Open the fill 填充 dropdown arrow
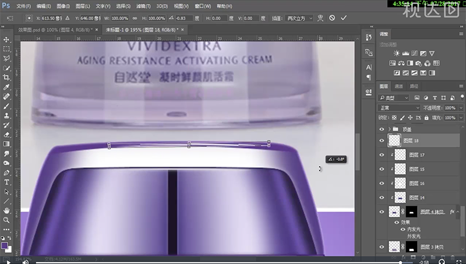Image resolution: width=466 pixels, height=264 pixels. click(x=461, y=118)
